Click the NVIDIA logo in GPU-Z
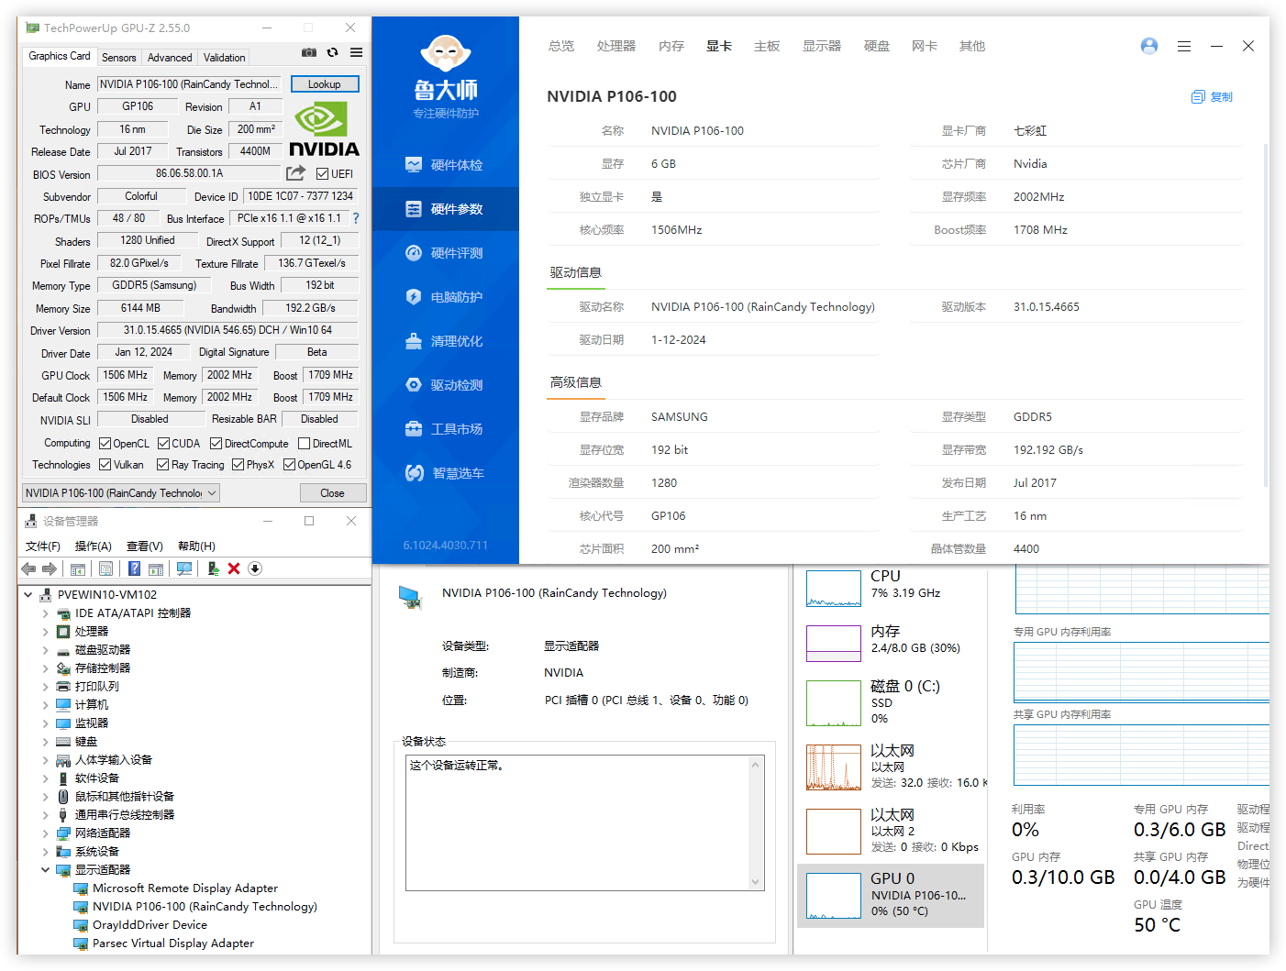Screen dimensions: 1286x971 coord(324,129)
